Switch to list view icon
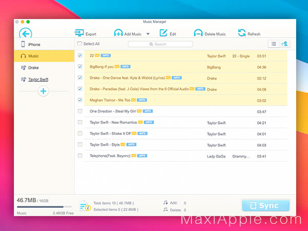The height and width of the screenshot is (231, 308). pyautogui.click(x=274, y=44)
